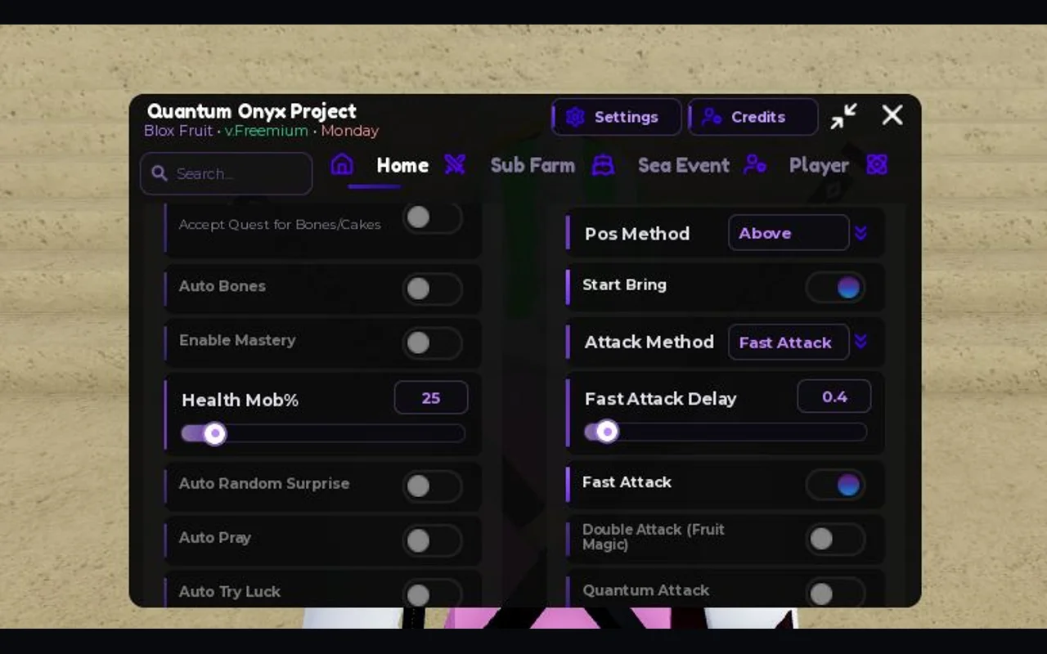
Task: Click the double chevron beside Attack Method
Action: (861, 342)
